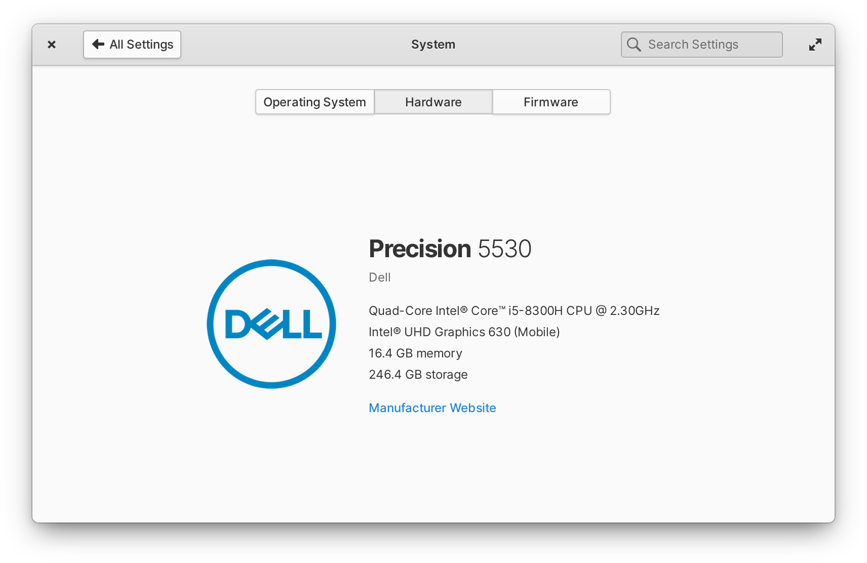
Task: Click the 246.4 GB storage entry
Action: [x=418, y=375]
